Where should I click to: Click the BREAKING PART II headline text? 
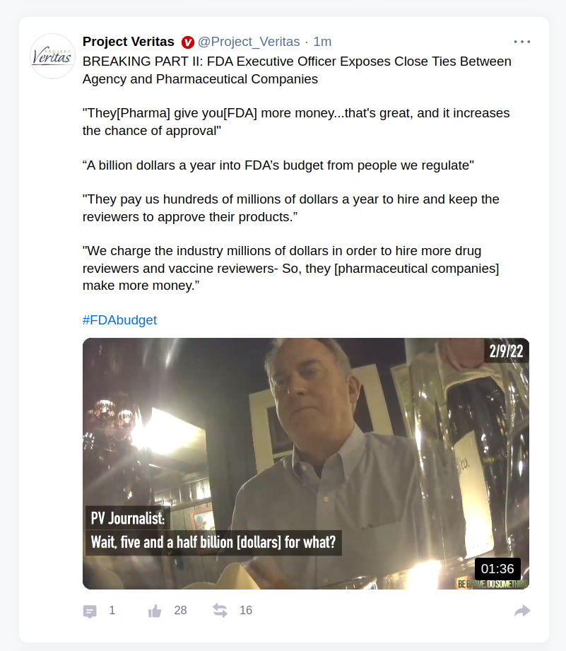coord(297,70)
